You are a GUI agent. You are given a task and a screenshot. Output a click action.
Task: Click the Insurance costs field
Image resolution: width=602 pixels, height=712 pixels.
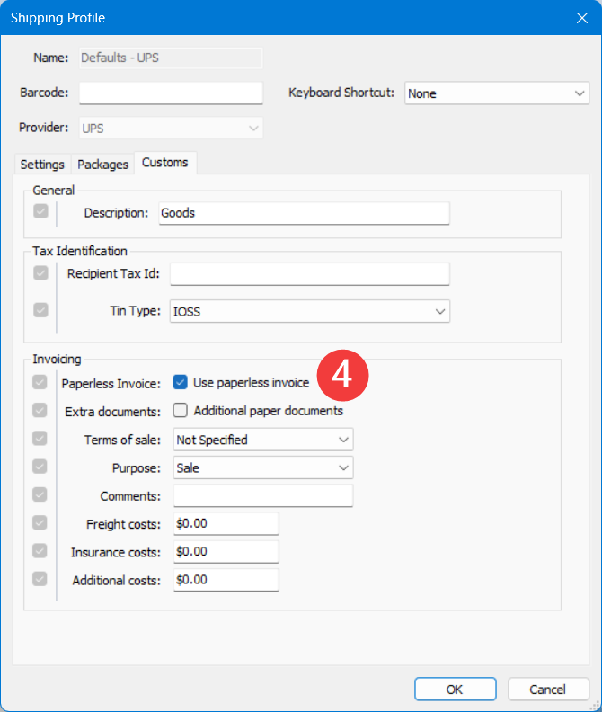(226, 552)
